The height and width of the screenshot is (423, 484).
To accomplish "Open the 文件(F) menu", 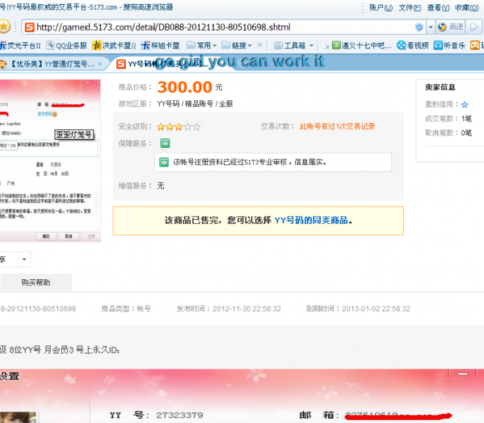I will [x=409, y=8].
